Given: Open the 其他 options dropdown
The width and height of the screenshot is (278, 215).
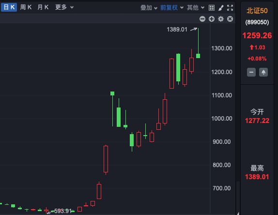Looking at the screenshot, I should coord(196,8).
